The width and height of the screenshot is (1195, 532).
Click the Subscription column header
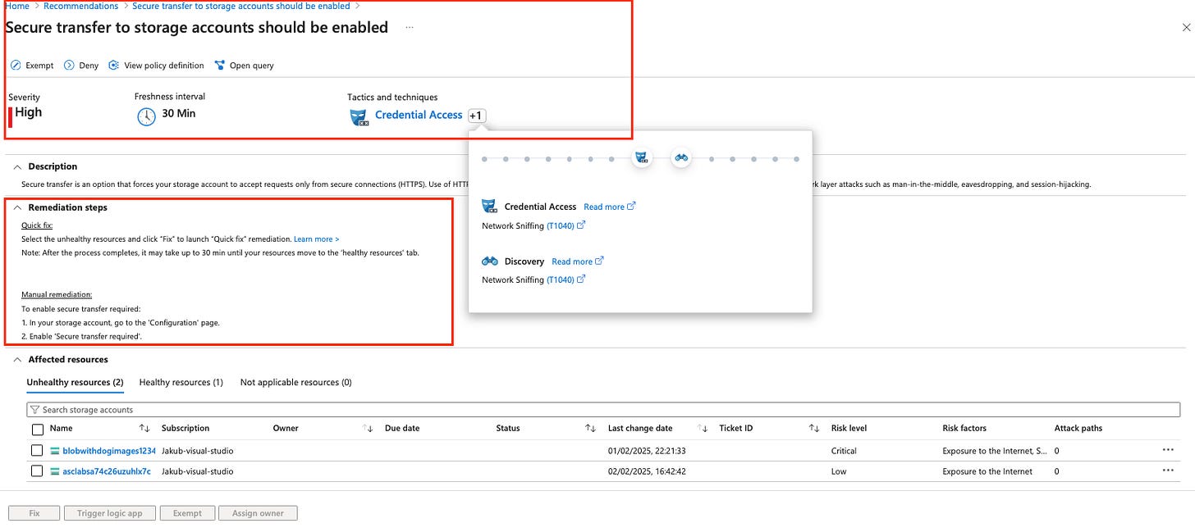click(x=185, y=428)
